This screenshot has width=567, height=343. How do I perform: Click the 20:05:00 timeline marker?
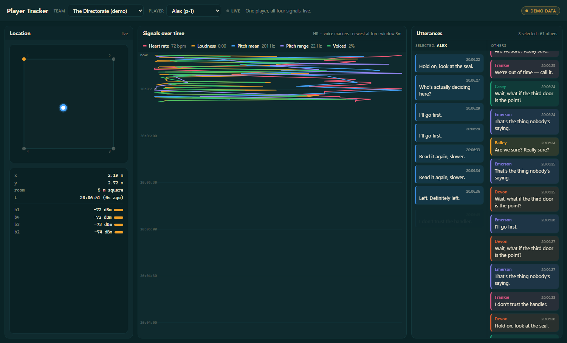coord(149,229)
